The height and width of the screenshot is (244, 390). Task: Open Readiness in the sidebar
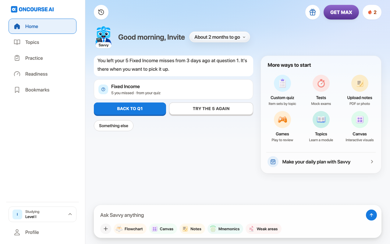42,74
